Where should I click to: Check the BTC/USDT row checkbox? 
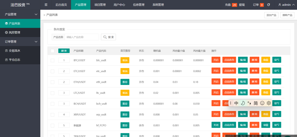tap(52, 60)
